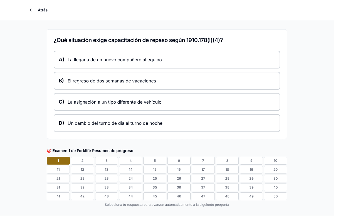Go to question 4
Image resolution: width=338 pixels, height=220 pixels.
[131, 161]
